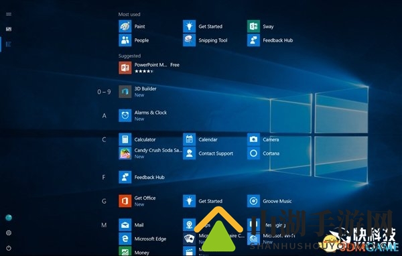Launch 3D Builder
Image resolution: width=402 pixels, height=256 pixels.
pyautogui.click(x=137, y=92)
